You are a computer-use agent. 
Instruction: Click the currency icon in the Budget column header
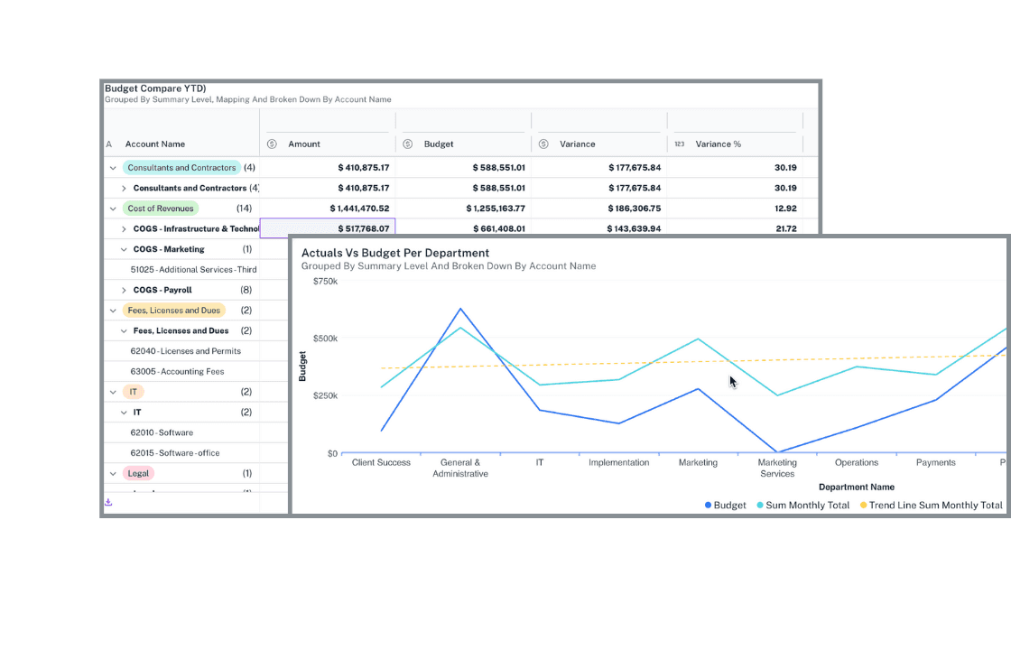click(x=407, y=144)
